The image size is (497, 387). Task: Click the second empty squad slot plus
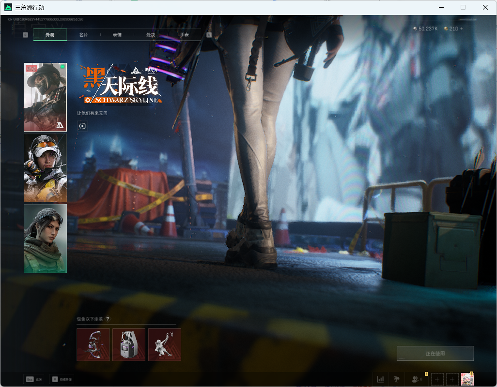pos(452,379)
